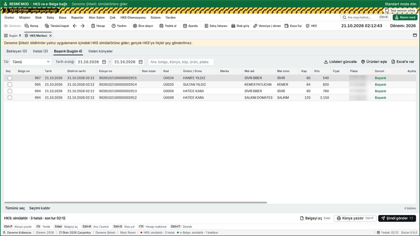Open the Raporlar menu
The image size is (420, 236).
pyautogui.click(x=77, y=17)
